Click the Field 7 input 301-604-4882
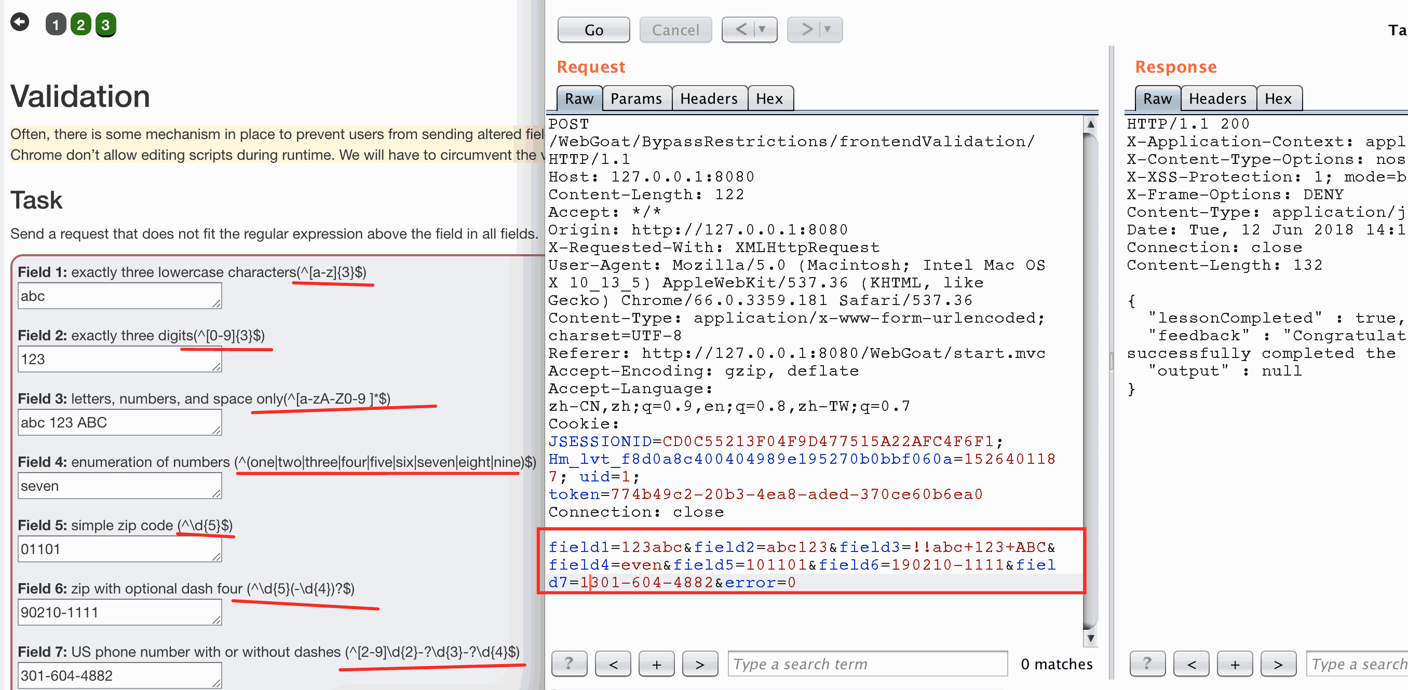Viewport: 1408px width, 690px height. (120, 675)
